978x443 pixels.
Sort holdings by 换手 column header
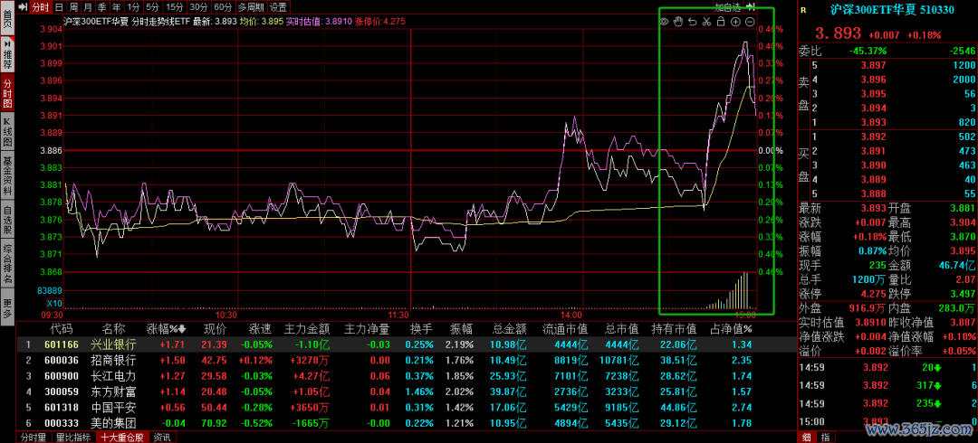pyautogui.click(x=421, y=329)
